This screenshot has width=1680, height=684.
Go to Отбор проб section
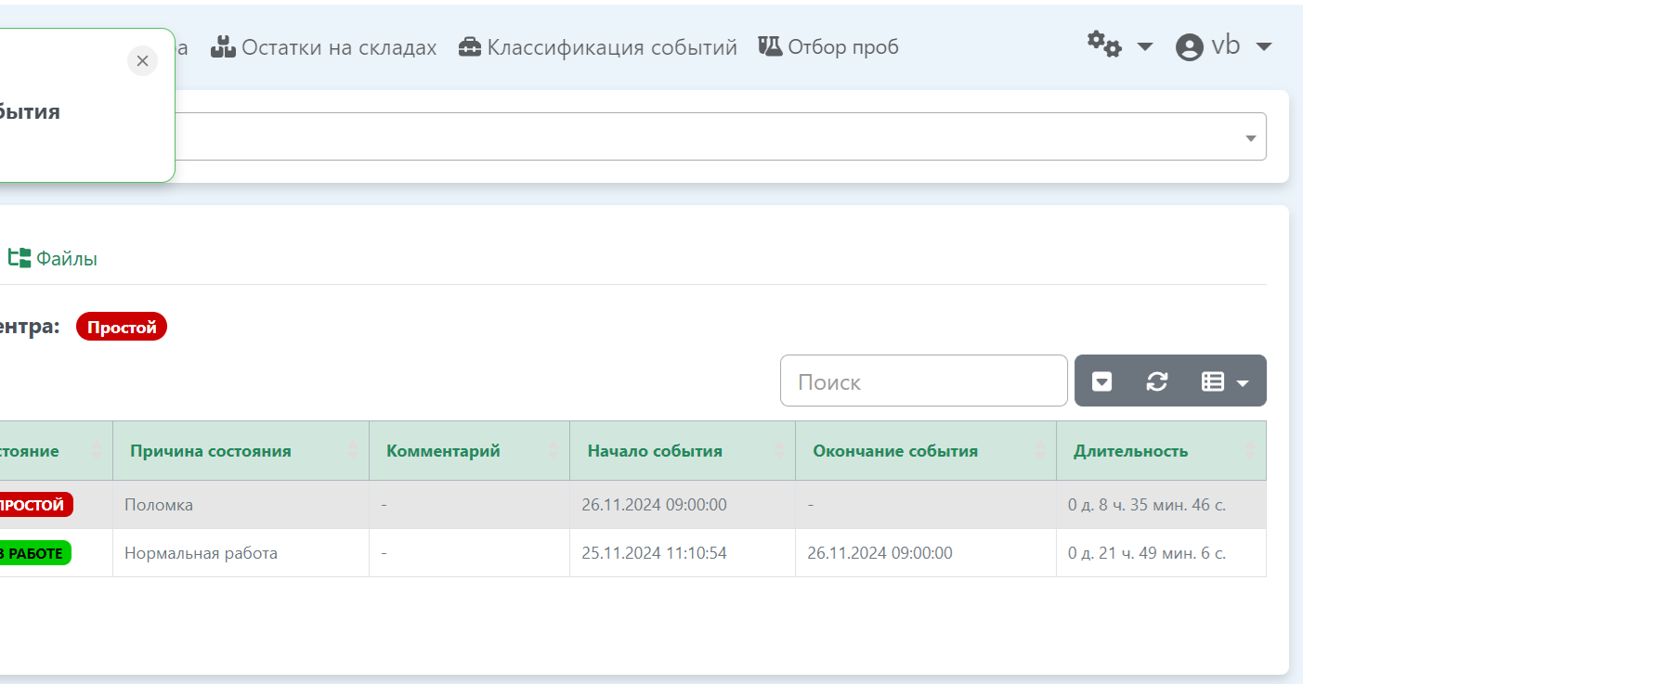[828, 47]
